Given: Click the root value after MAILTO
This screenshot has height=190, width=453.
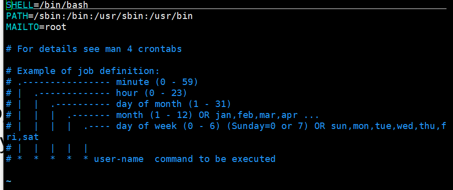Looking at the screenshot, I should point(56,27).
